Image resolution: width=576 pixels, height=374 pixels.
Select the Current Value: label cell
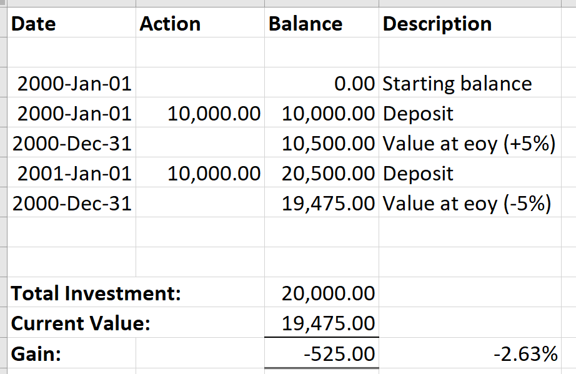136,323
